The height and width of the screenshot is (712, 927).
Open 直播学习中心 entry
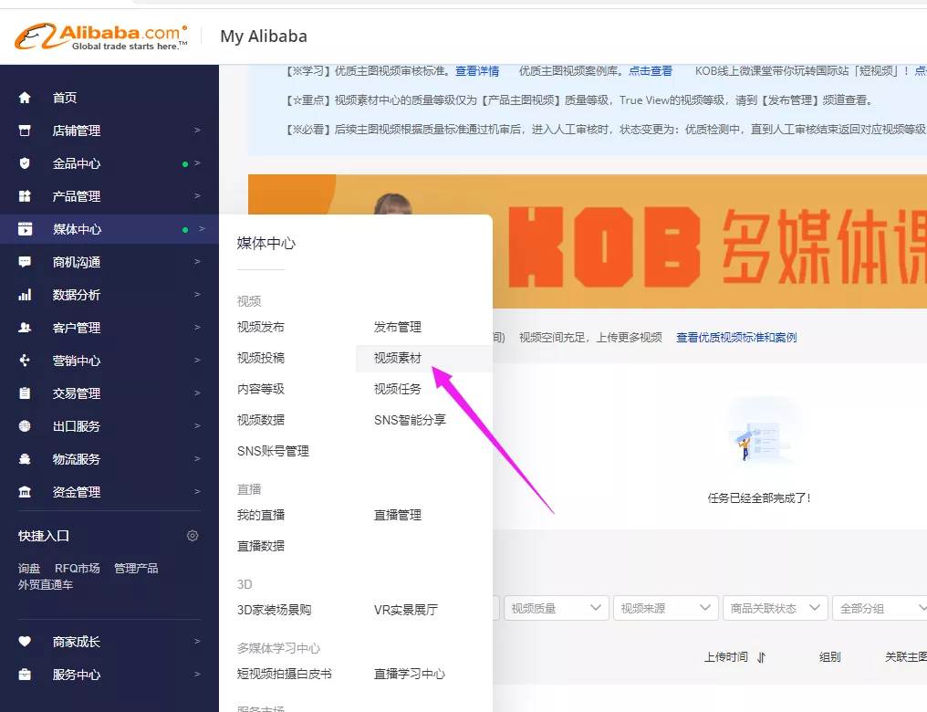tap(409, 675)
